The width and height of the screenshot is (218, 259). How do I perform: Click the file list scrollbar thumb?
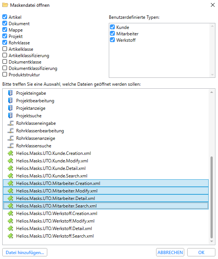point(212,197)
